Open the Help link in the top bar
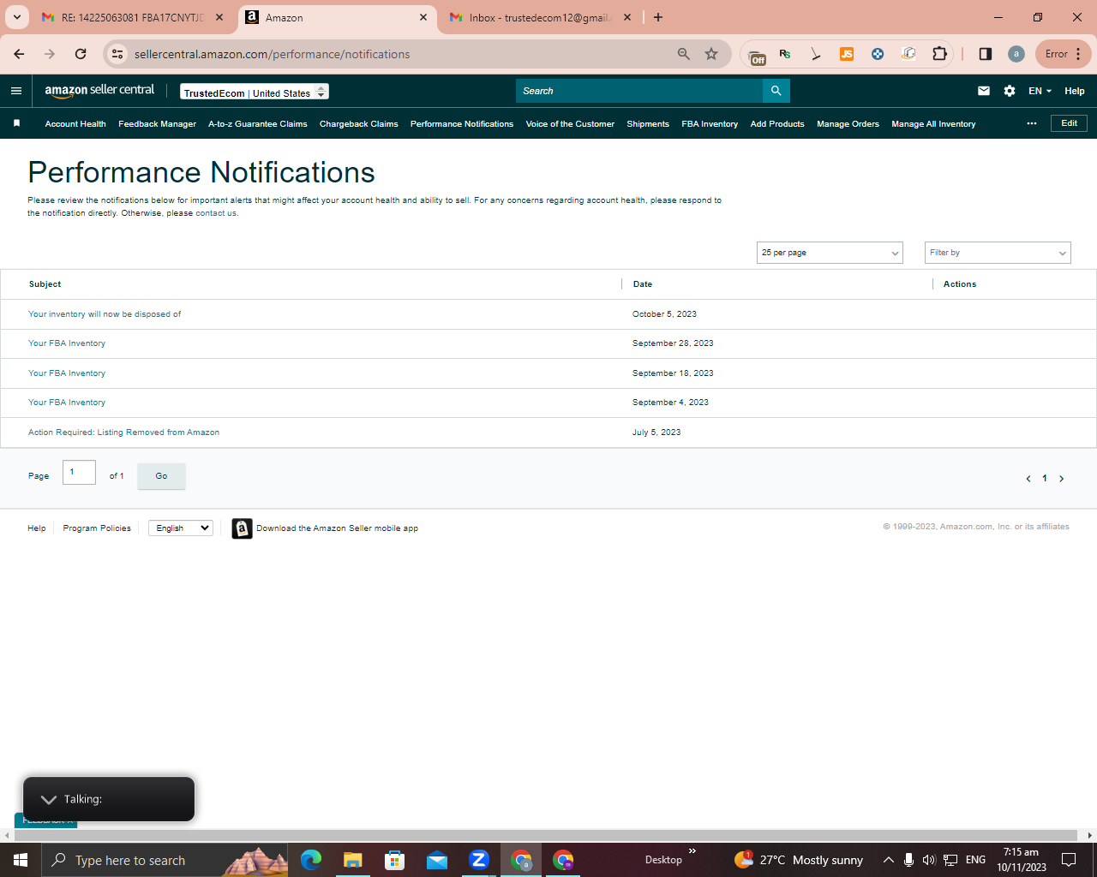This screenshot has height=877, width=1097. [1075, 91]
